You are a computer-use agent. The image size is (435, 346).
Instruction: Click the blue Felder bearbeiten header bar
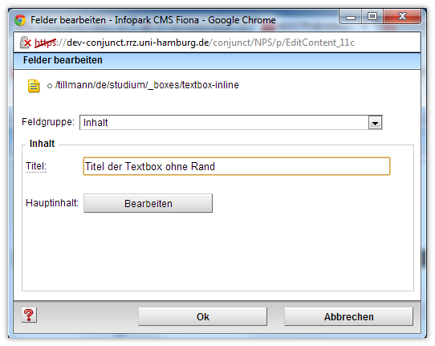(217, 60)
